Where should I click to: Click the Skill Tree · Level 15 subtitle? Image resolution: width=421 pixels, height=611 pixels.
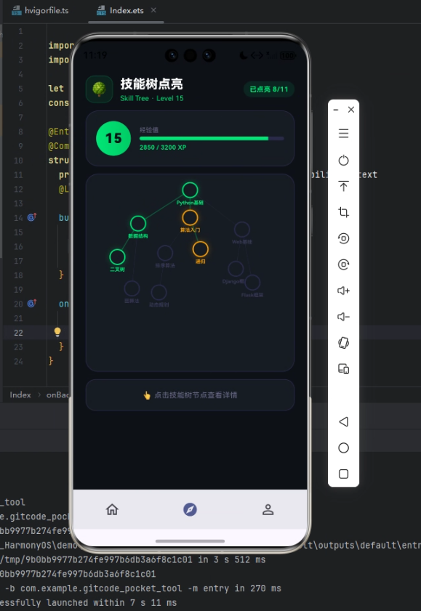click(152, 98)
